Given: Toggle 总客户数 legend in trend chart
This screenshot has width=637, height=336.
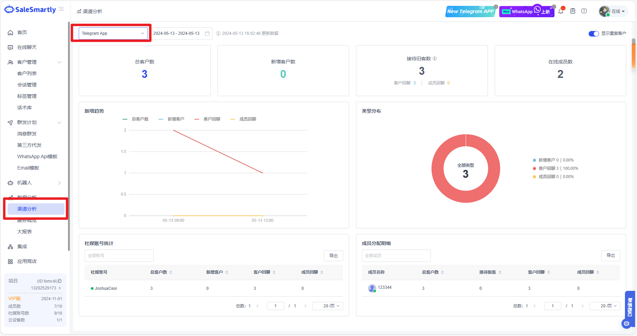Looking at the screenshot, I should click(x=136, y=119).
